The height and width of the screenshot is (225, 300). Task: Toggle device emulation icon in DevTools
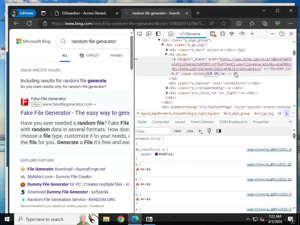(x=149, y=34)
